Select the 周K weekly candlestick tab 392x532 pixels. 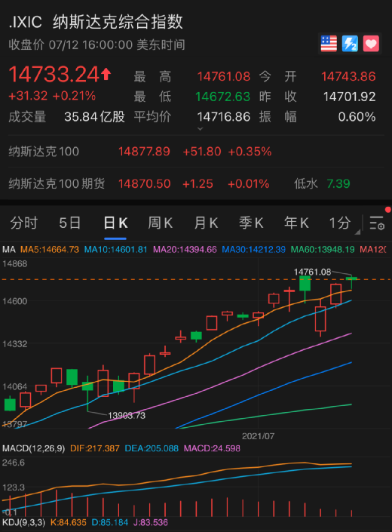coord(161,223)
